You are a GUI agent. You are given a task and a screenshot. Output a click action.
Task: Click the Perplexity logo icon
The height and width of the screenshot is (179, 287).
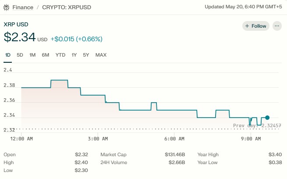click(x=6, y=7)
